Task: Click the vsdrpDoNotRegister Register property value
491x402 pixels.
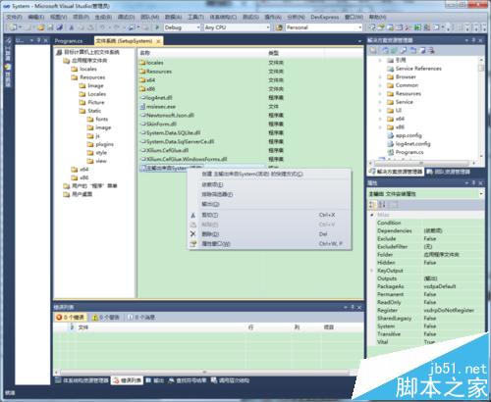Action: [449, 310]
